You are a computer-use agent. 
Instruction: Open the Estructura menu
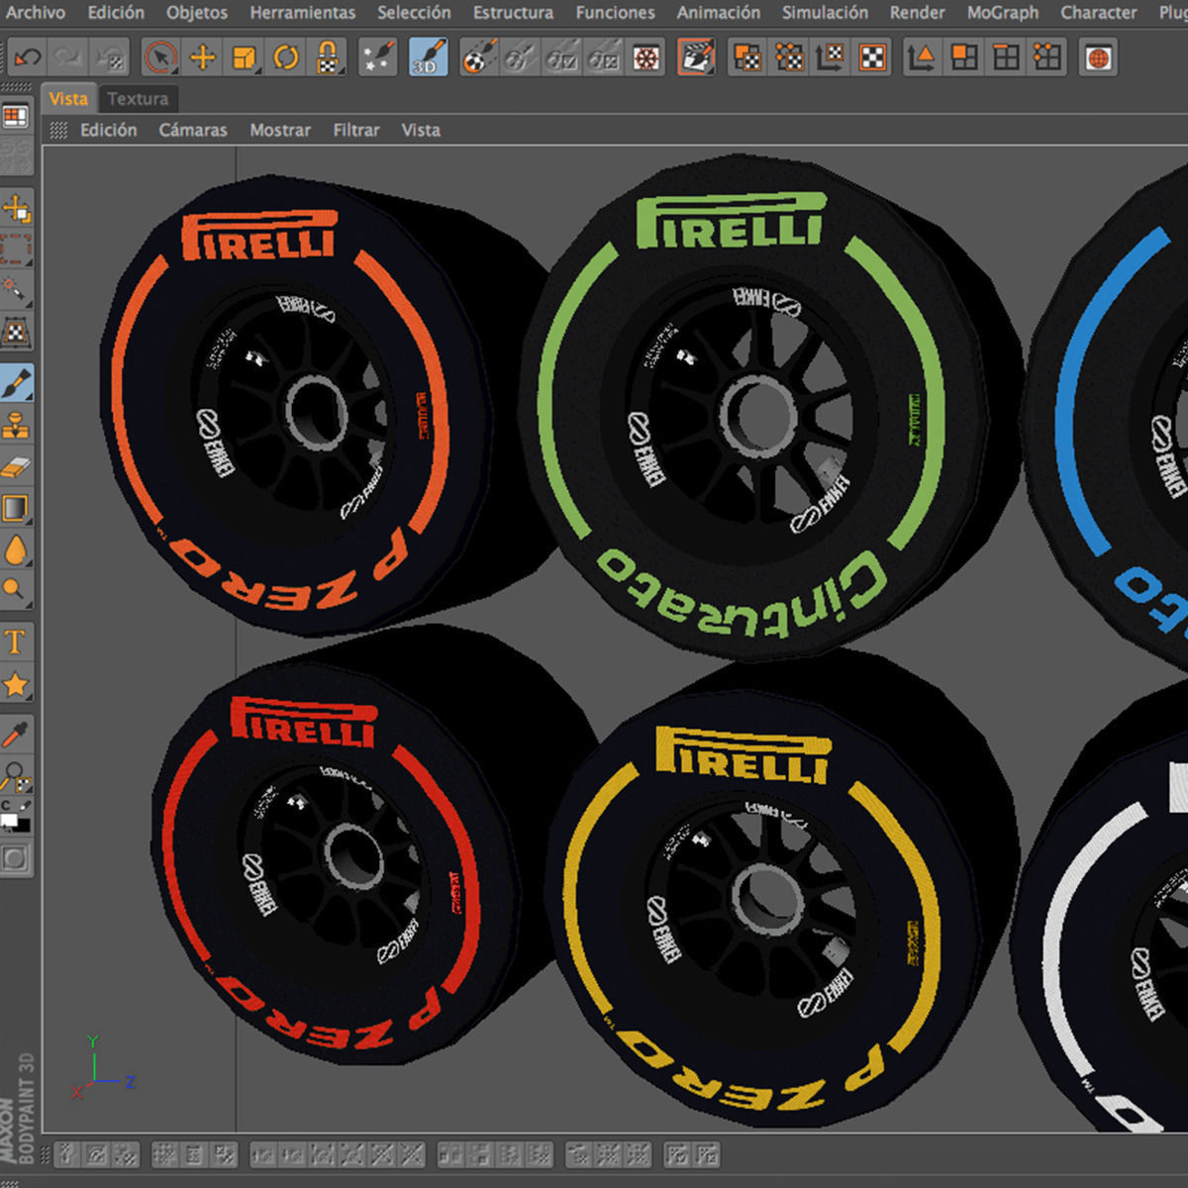tap(513, 13)
